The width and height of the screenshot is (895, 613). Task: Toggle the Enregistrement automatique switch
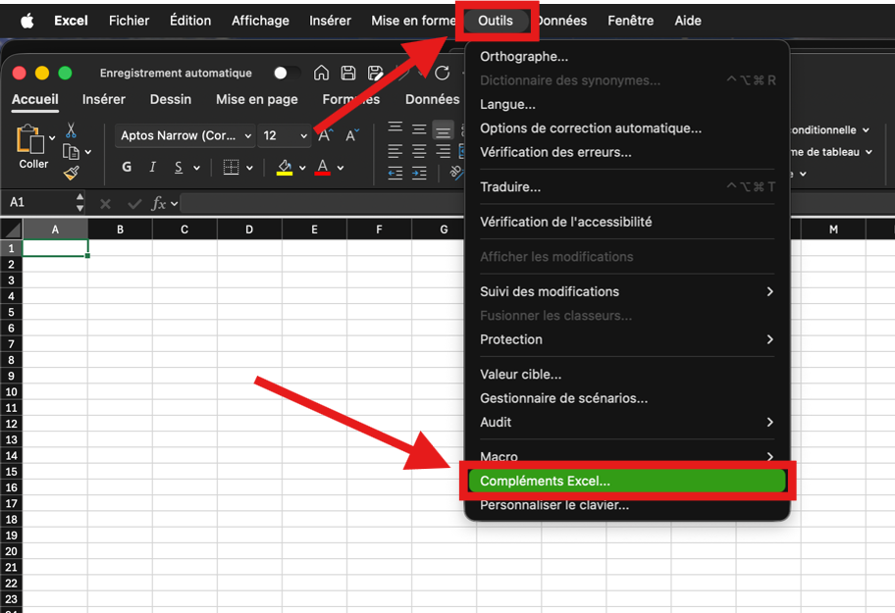click(288, 73)
